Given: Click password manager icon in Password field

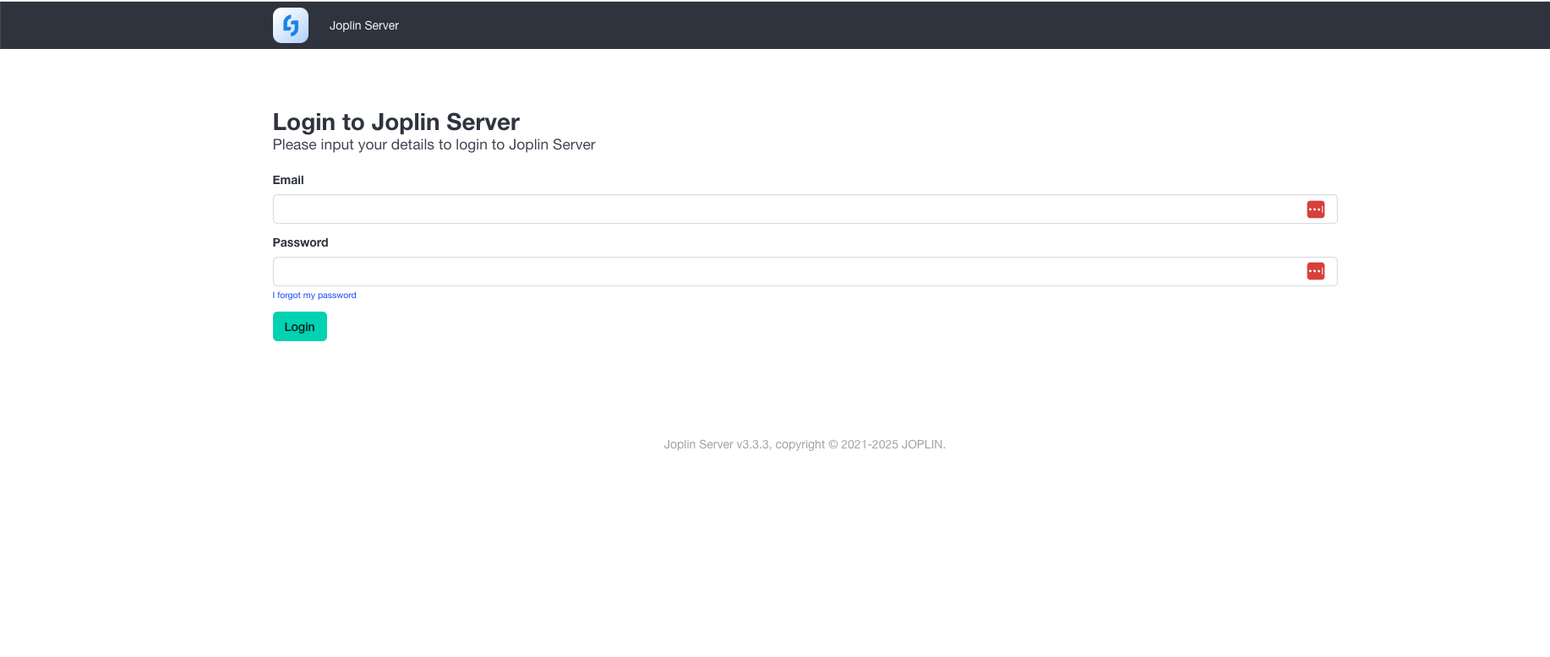Looking at the screenshot, I should pos(1315,271).
